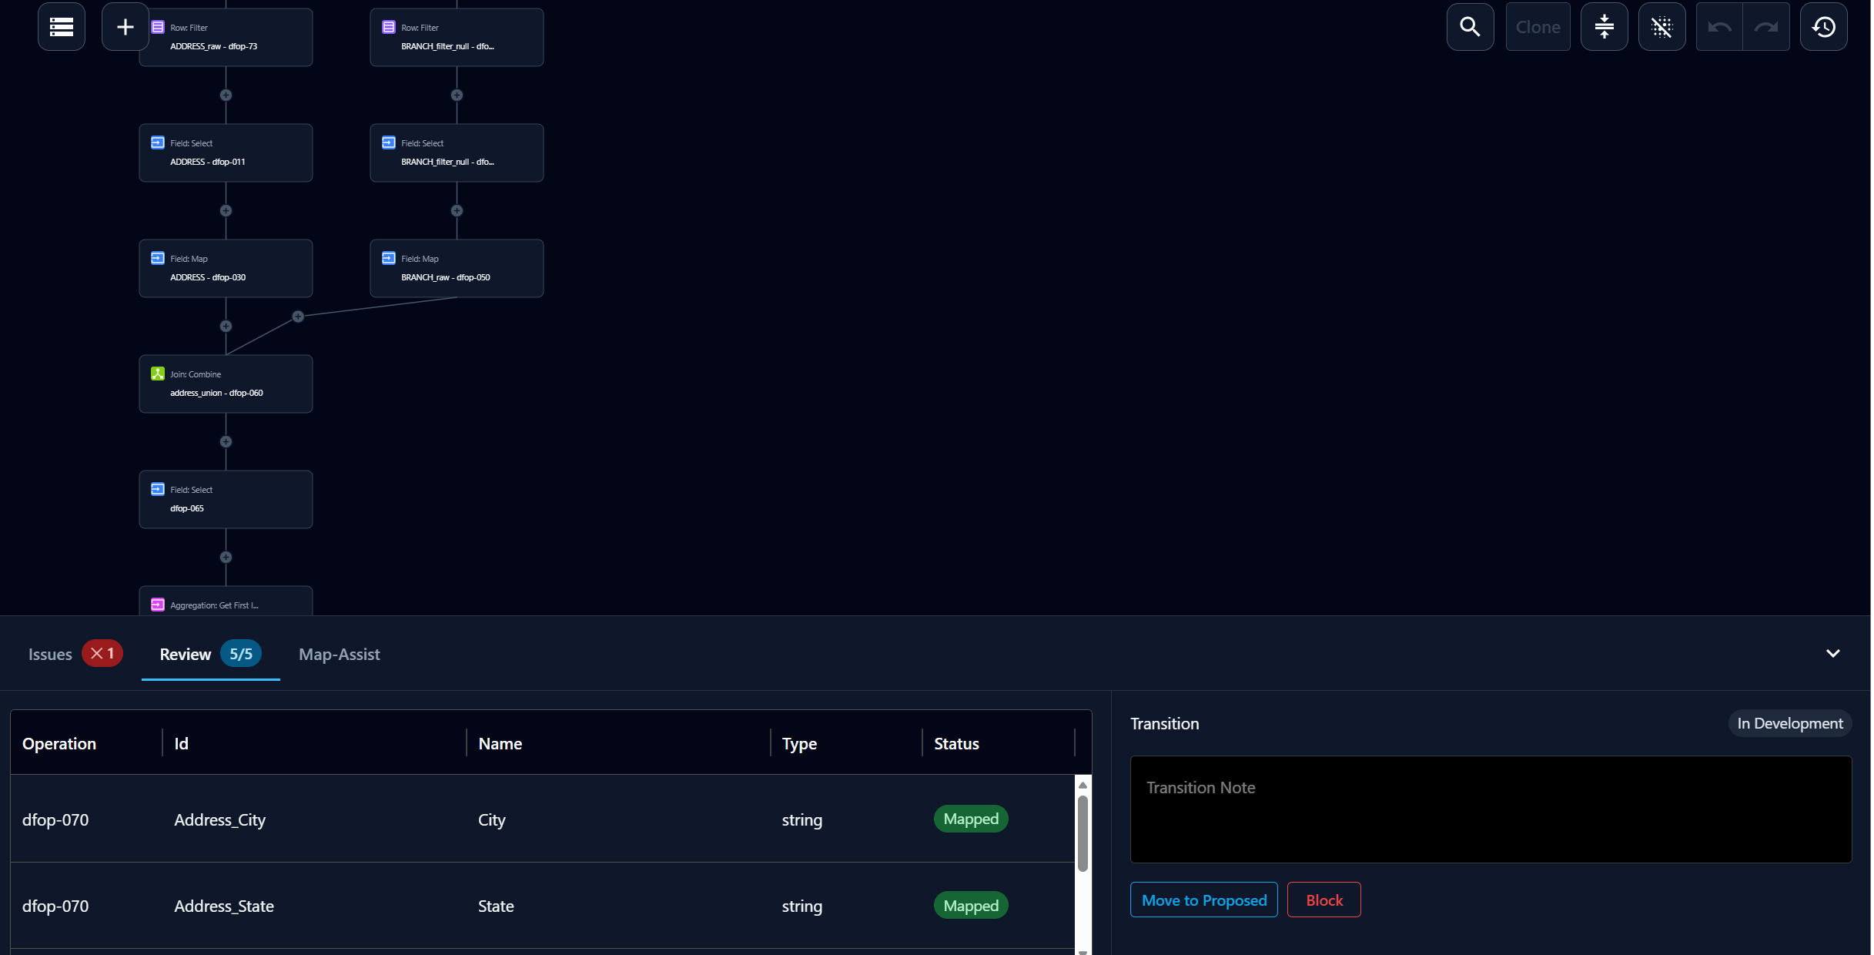Click the Mapped badge in City row
Screen dimensions: 1874x955
point(971,819)
